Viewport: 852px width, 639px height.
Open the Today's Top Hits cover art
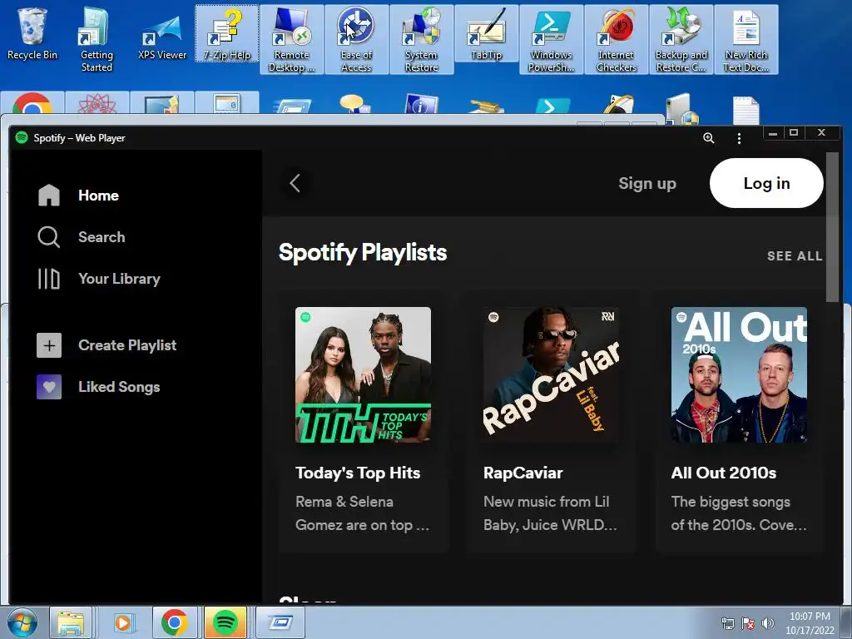[363, 375]
